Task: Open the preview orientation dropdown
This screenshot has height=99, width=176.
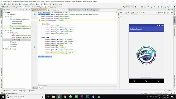Action: [x=127, y=13]
